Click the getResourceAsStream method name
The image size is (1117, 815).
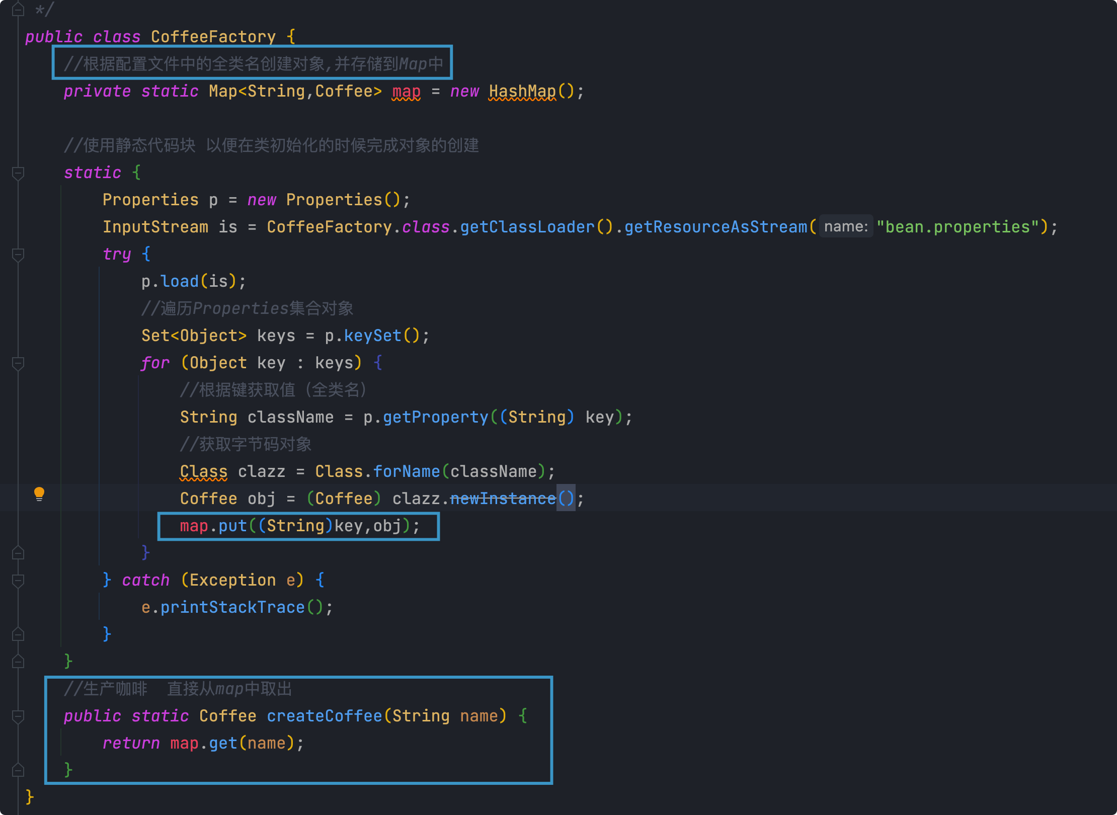tap(715, 227)
